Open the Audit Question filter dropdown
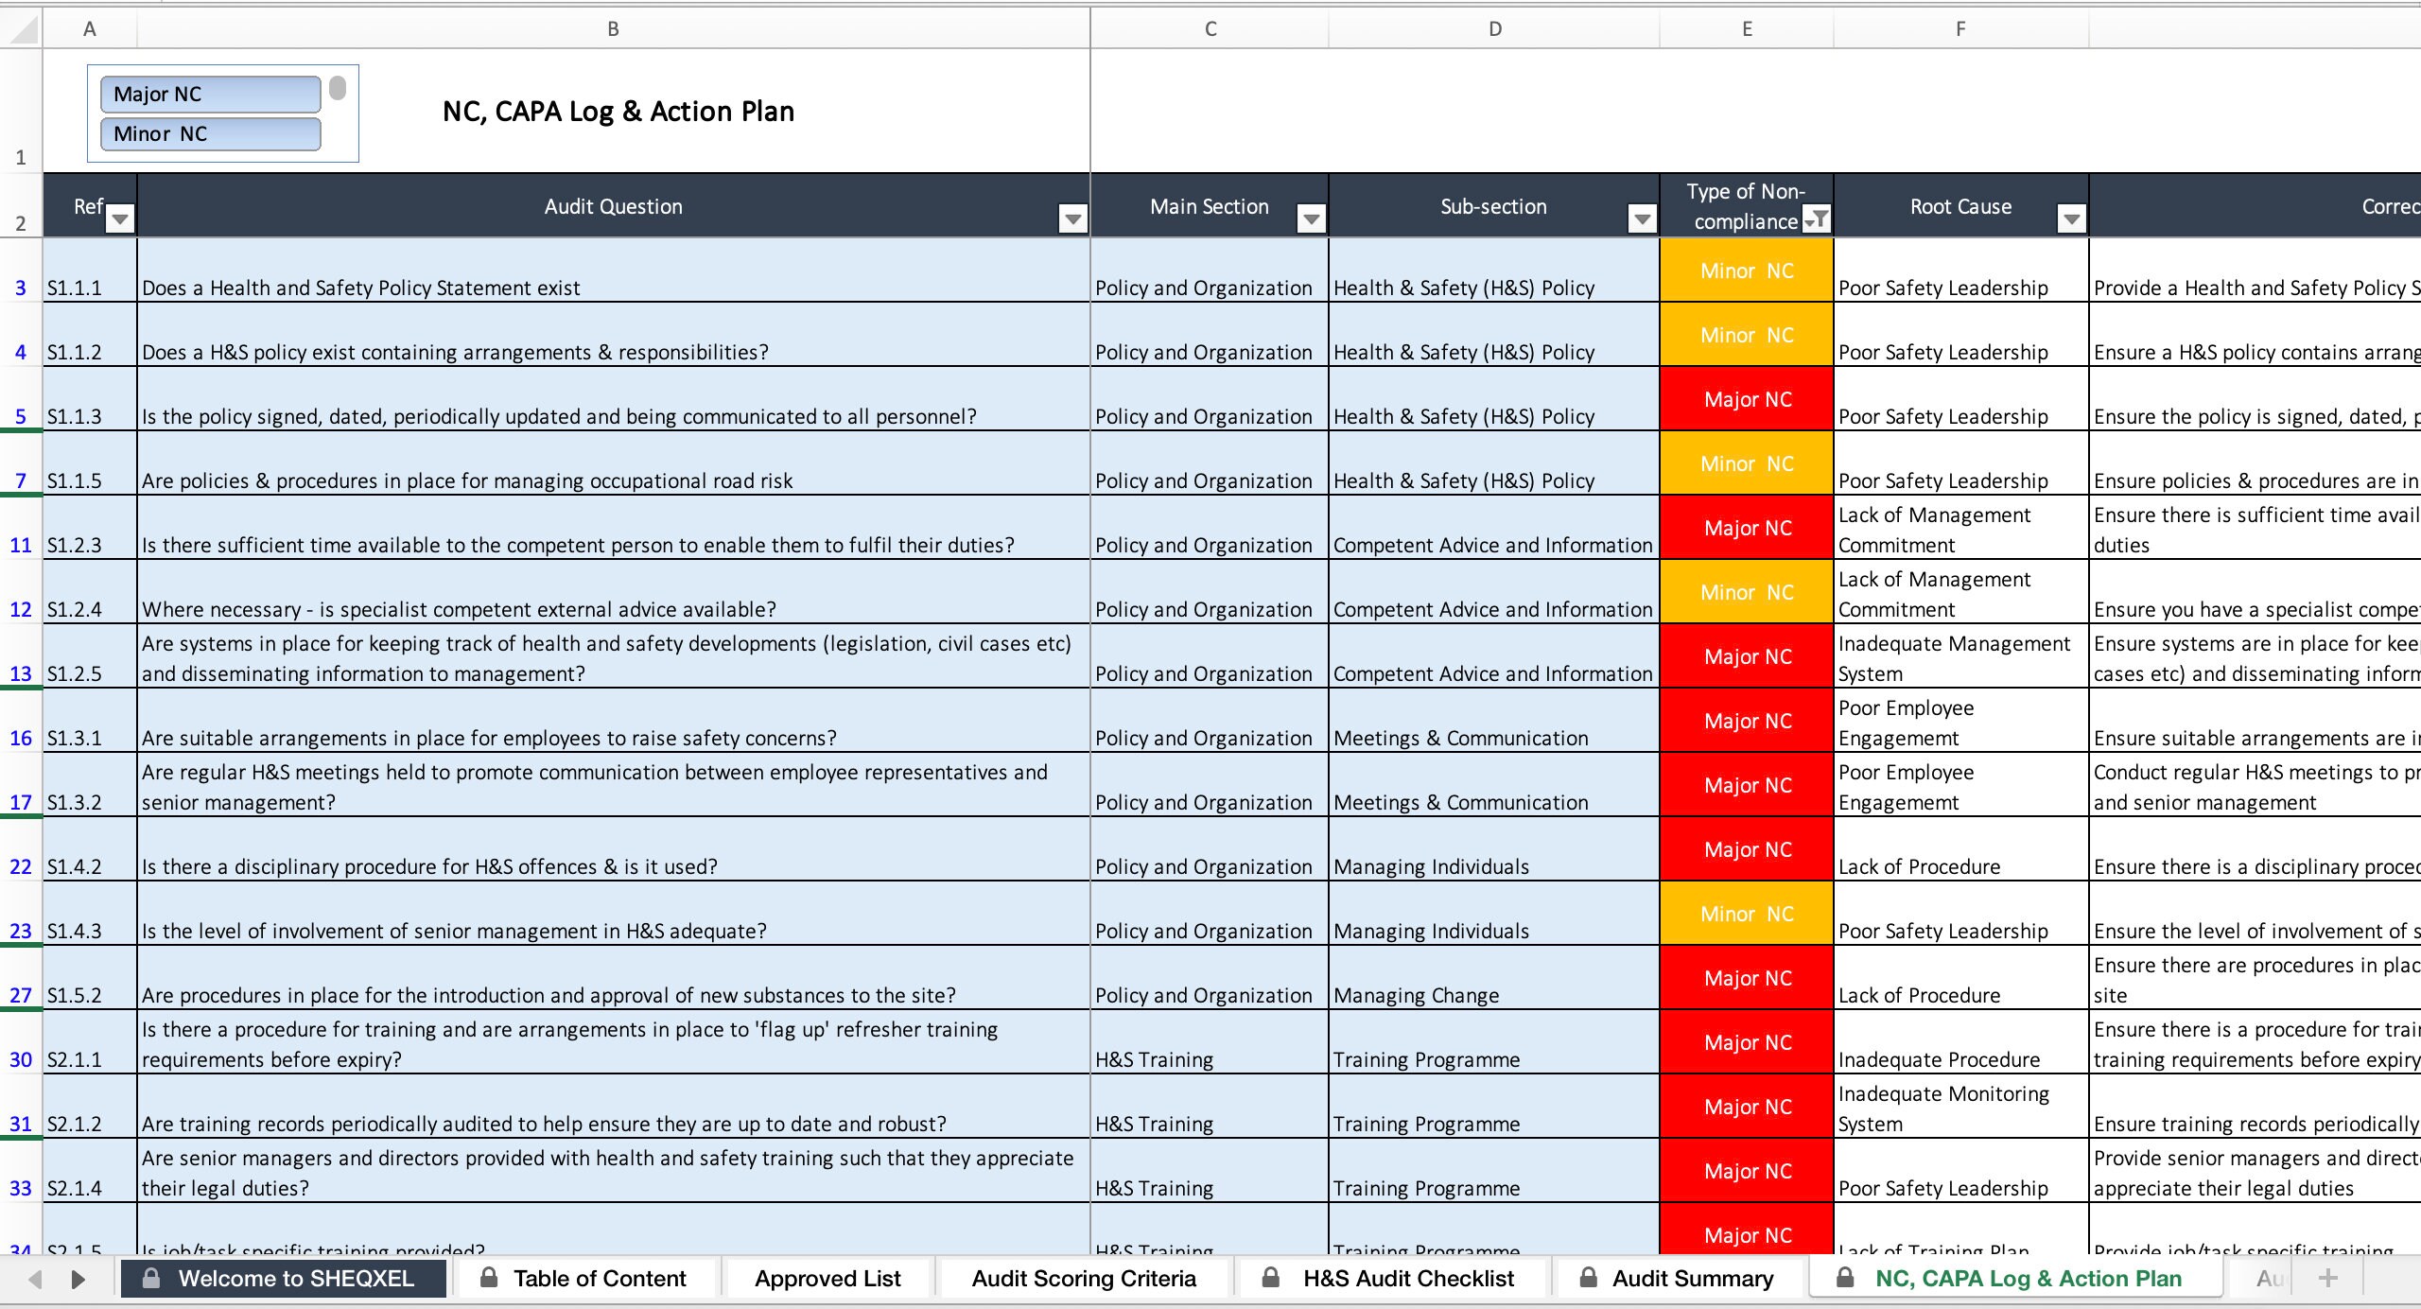Image resolution: width=2421 pixels, height=1309 pixels. coord(1073,218)
